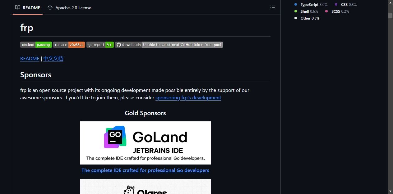This screenshot has width=393, height=194.
Task: Open the README tab
Action: click(28, 7)
